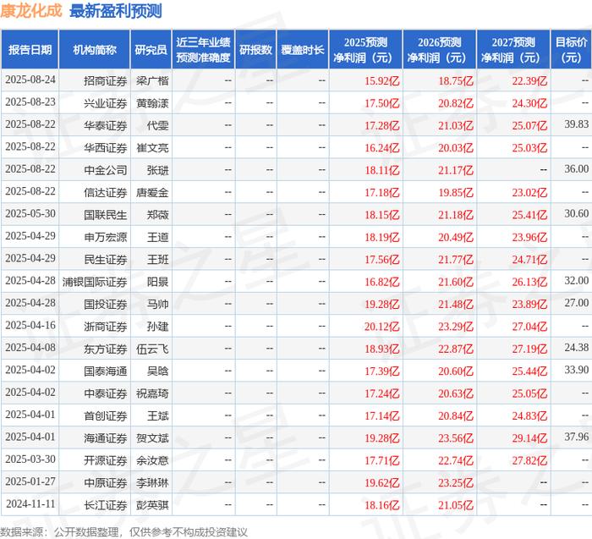The width and height of the screenshot is (592, 539).
Task: Click the 最新盈利预测 heading
Action: 116,11
